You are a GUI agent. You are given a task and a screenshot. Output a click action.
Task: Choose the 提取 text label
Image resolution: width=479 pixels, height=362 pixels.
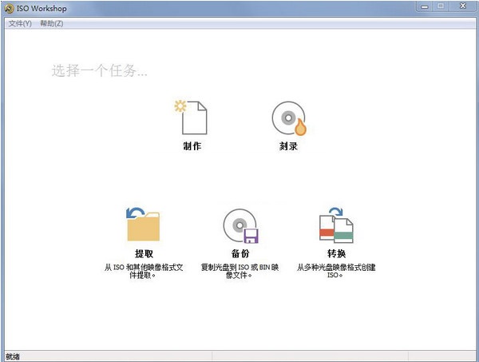click(144, 253)
